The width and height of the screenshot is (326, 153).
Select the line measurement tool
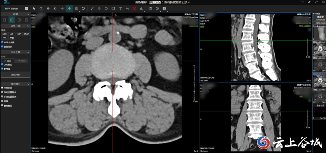pyautogui.click(x=92, y=8)
